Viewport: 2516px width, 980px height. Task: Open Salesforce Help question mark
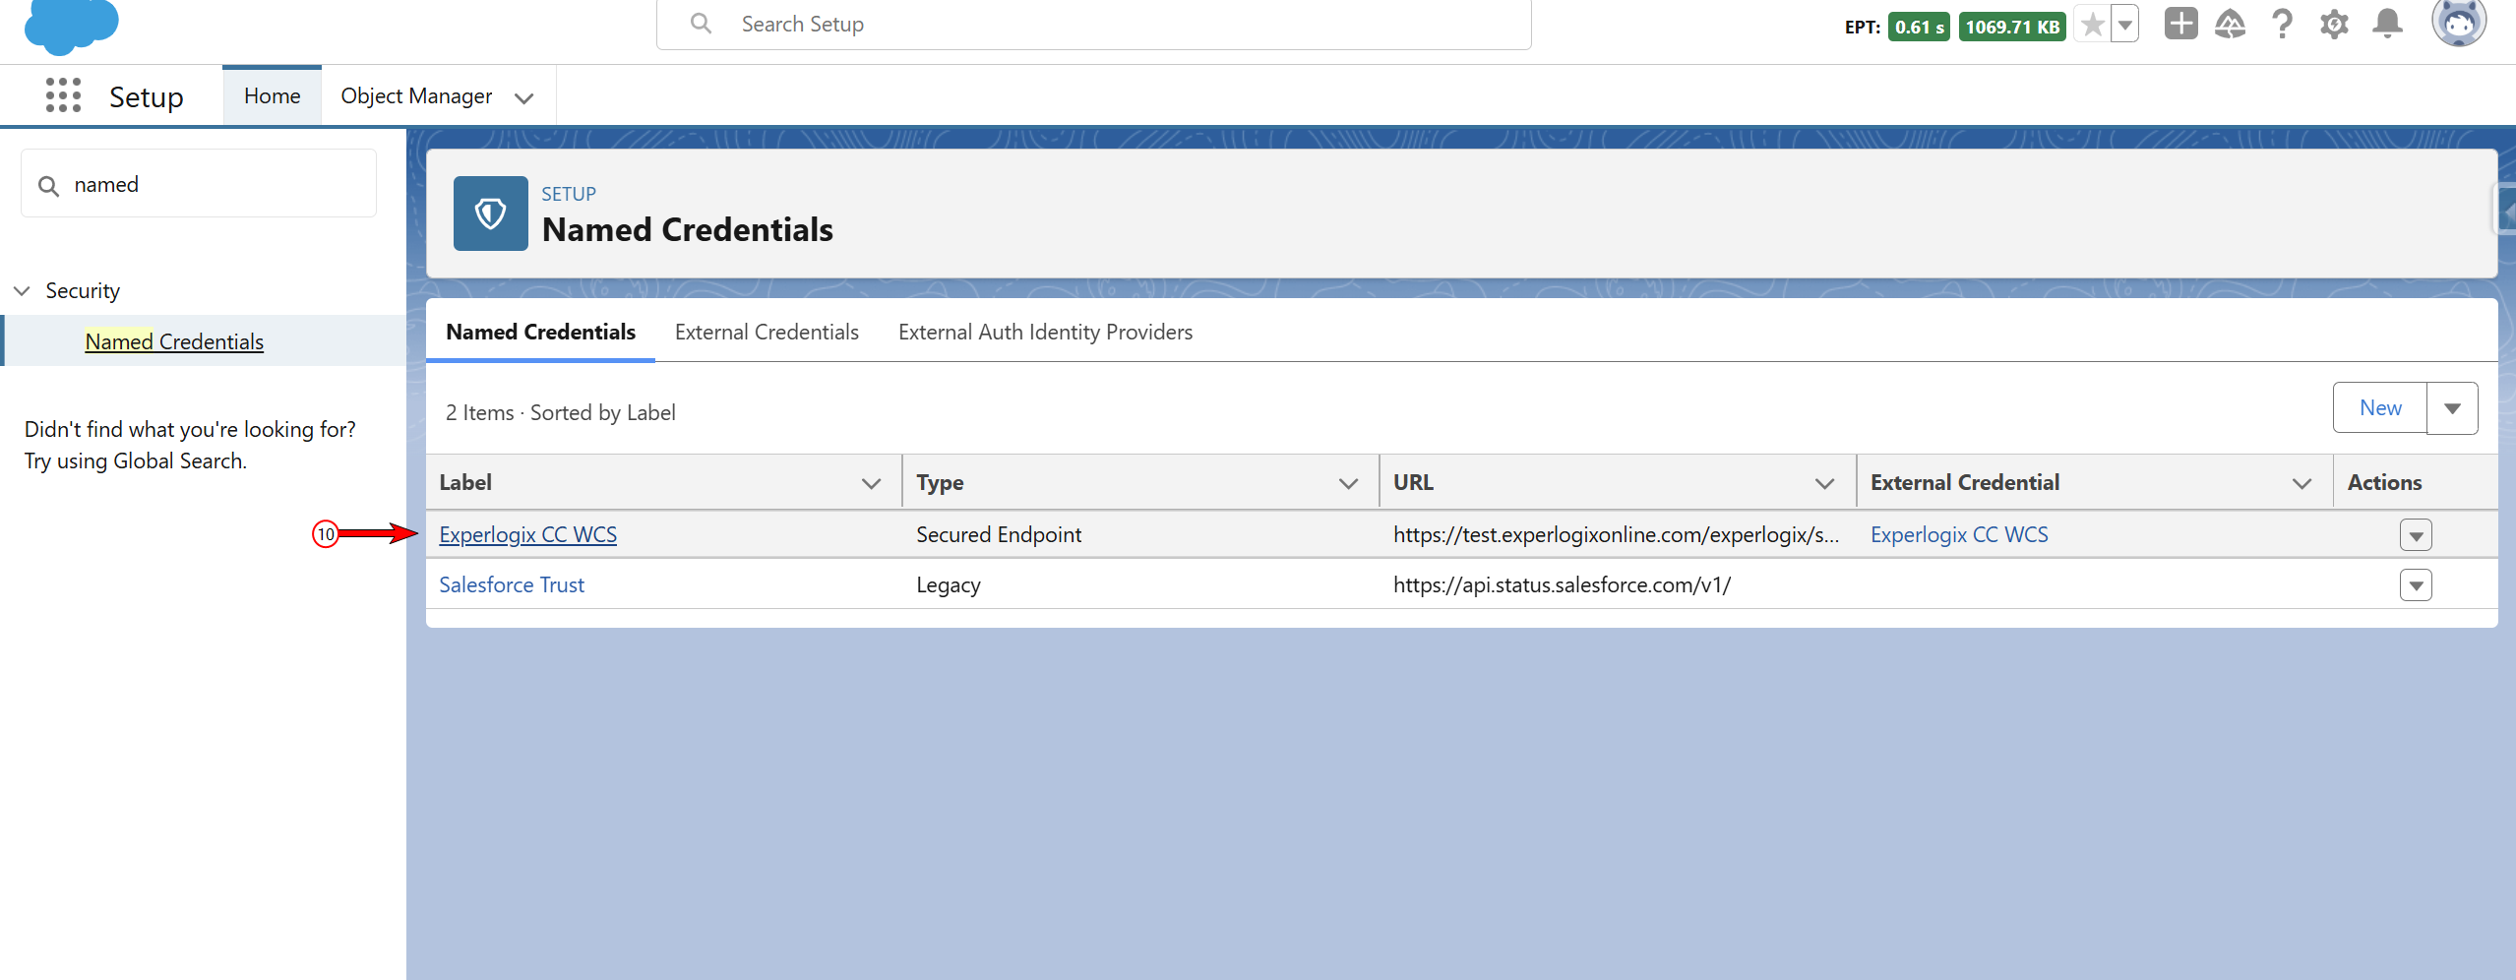pyautogui.click(x=2282, y=24)
